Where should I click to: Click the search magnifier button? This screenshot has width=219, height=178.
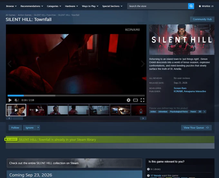pyautogui.click(x=191, y=6)
